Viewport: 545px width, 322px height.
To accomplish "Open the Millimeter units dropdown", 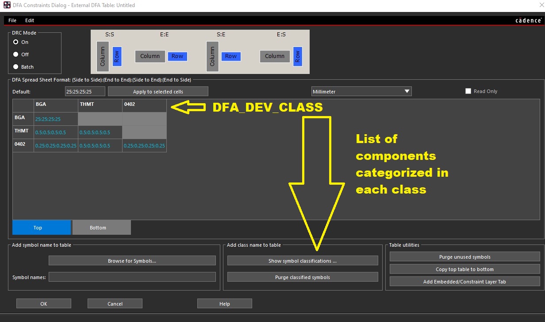I will pos(361,92).
